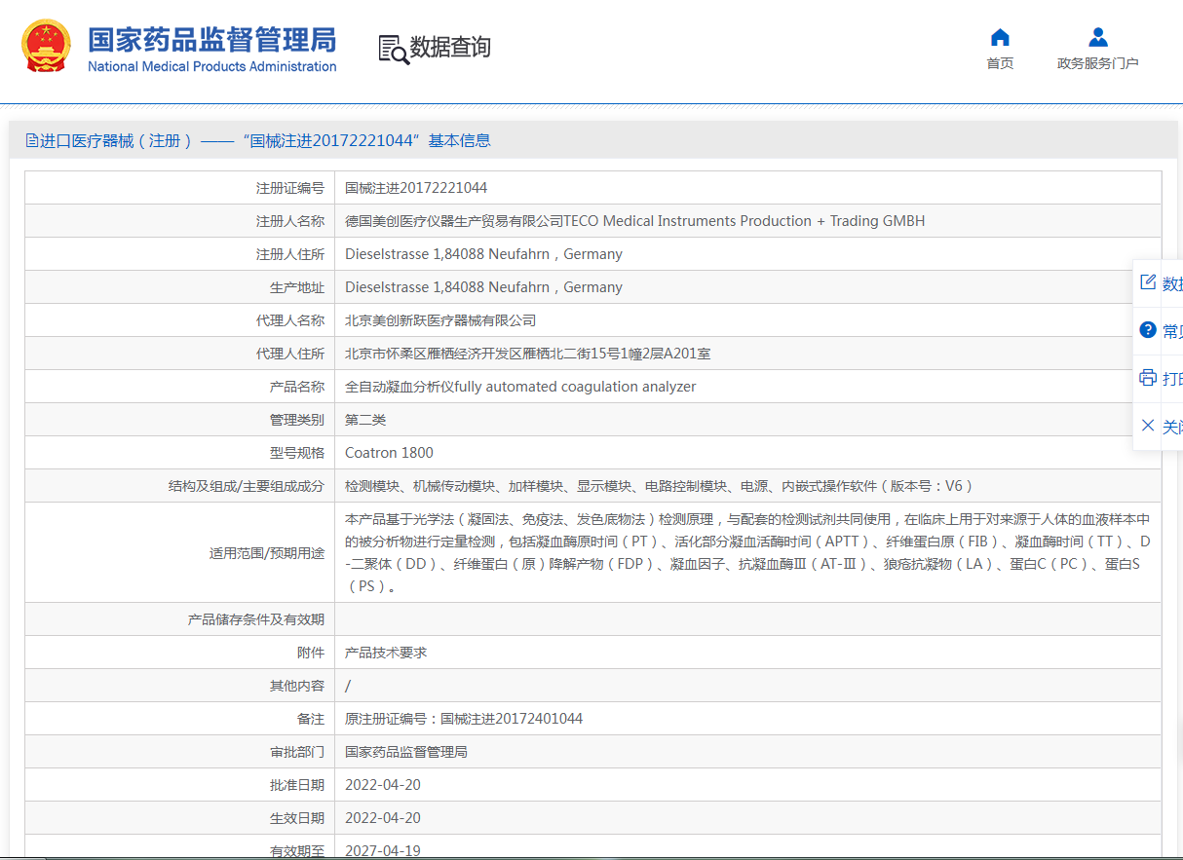Click the printer icon in sidebar
Viewport: 1183px width, 860px height.
pos(1148,377)
